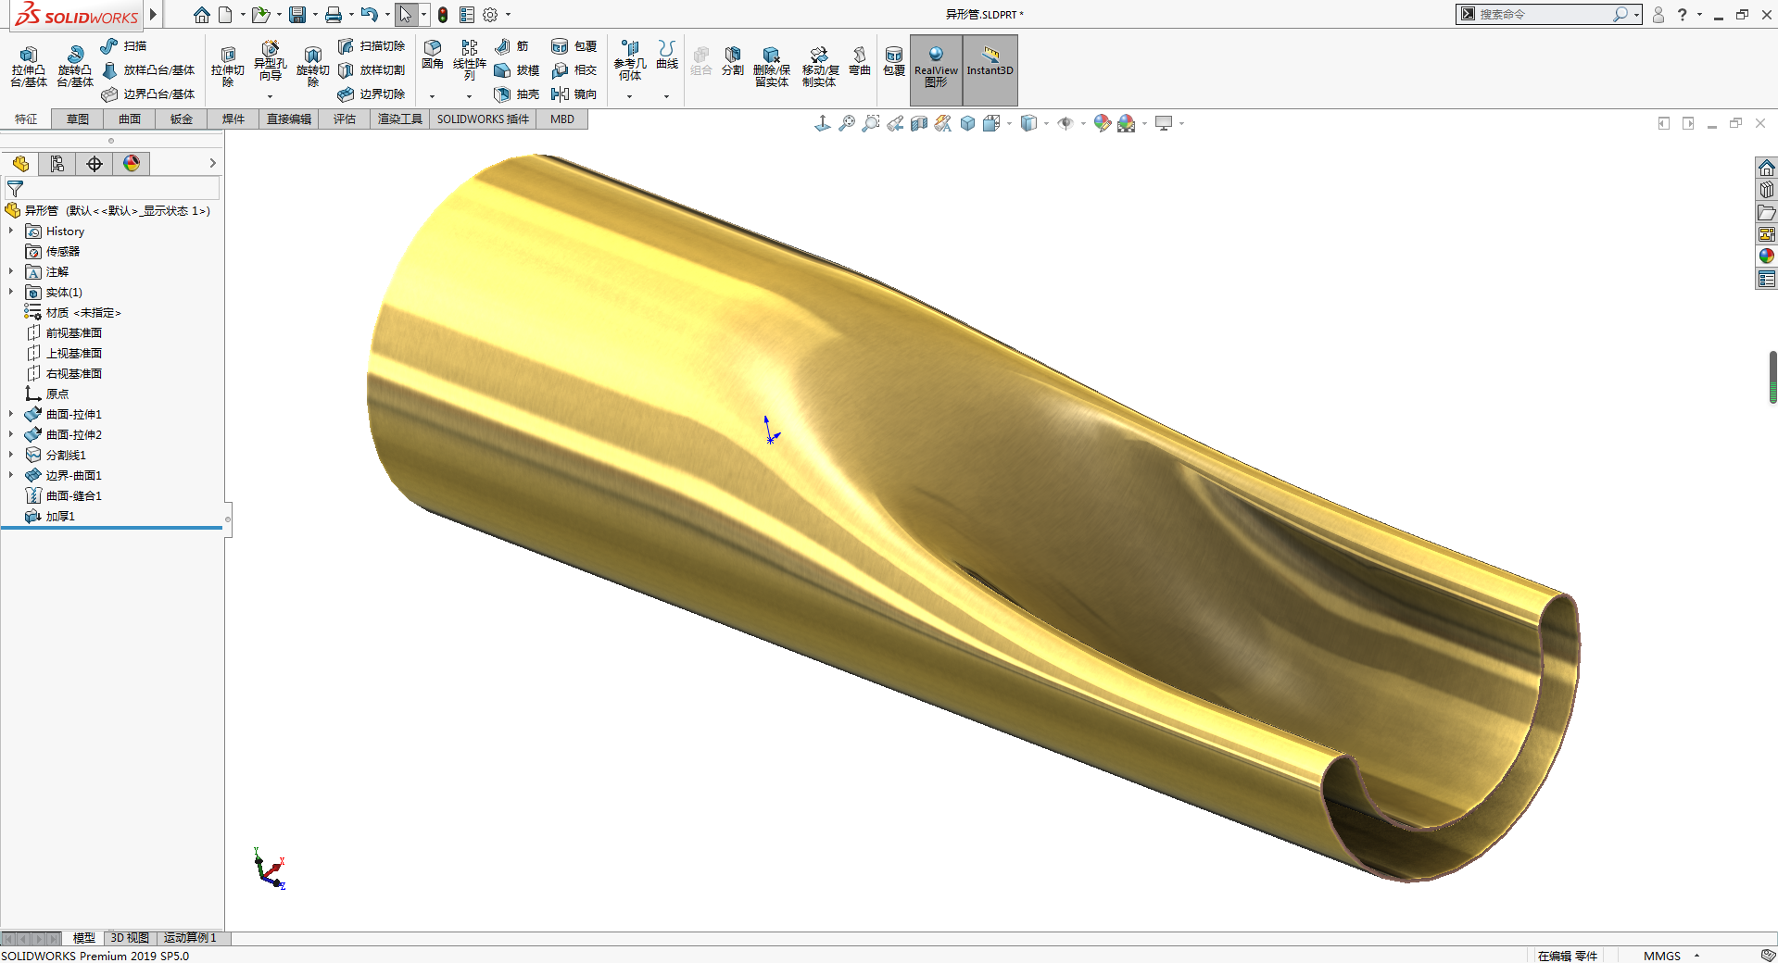
Task: Click the 相交 intersect tool
Action: (x=574, y=70)
